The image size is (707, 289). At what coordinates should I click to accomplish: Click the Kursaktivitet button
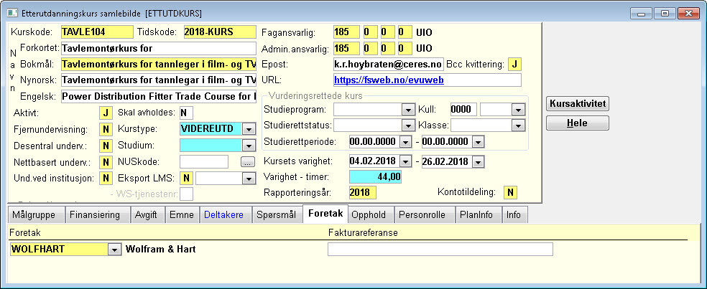pyautogui.click(x=578, y=104)
